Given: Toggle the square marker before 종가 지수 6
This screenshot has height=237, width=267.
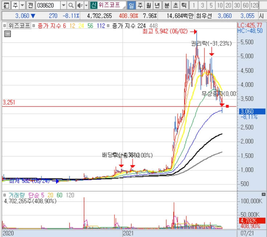Looking at the screenshot, I should [34, 26].
